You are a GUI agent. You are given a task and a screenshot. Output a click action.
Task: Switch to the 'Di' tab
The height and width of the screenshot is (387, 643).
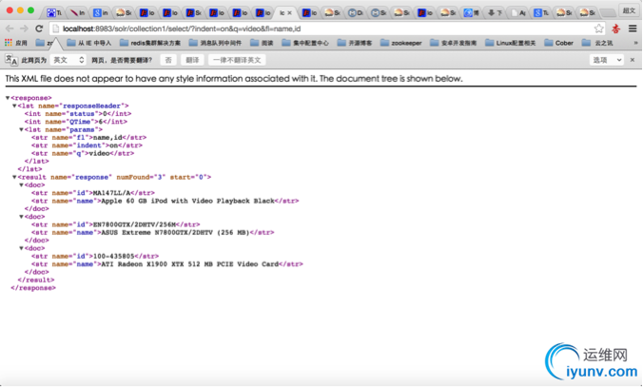click(355, 13)
